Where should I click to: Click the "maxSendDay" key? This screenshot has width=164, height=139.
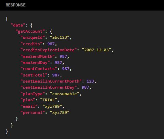pyautogui.click(x=35, y=63)
